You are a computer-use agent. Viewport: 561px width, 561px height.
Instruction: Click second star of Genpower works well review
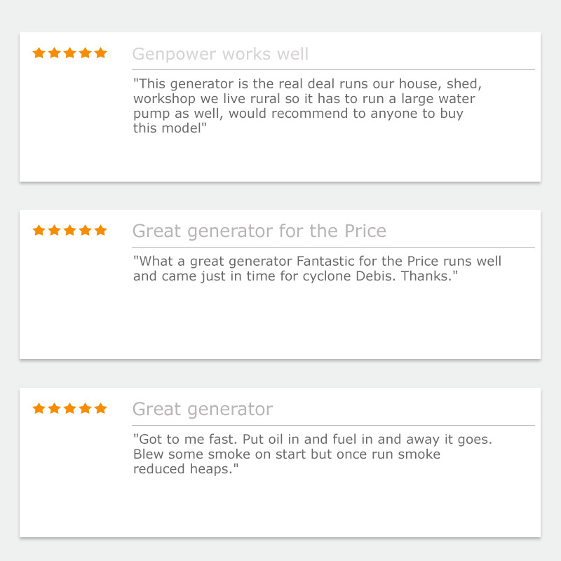[55, 53]
